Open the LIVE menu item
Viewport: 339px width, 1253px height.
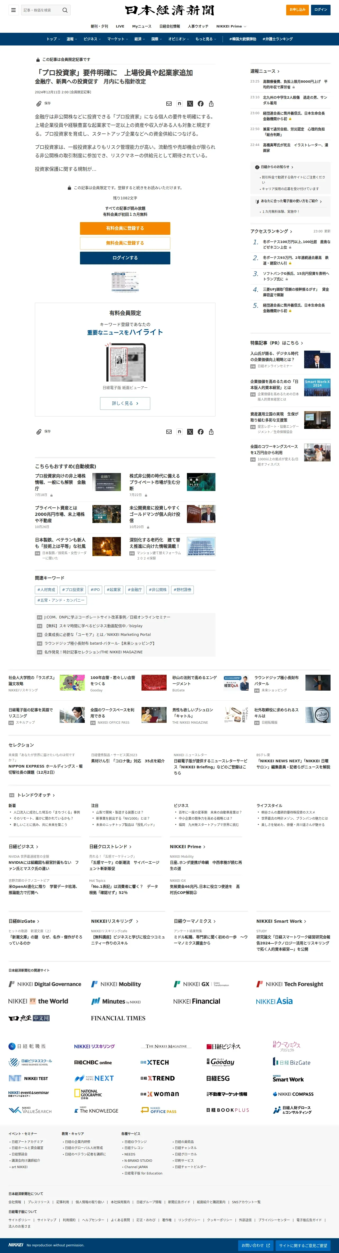point(120,26)
